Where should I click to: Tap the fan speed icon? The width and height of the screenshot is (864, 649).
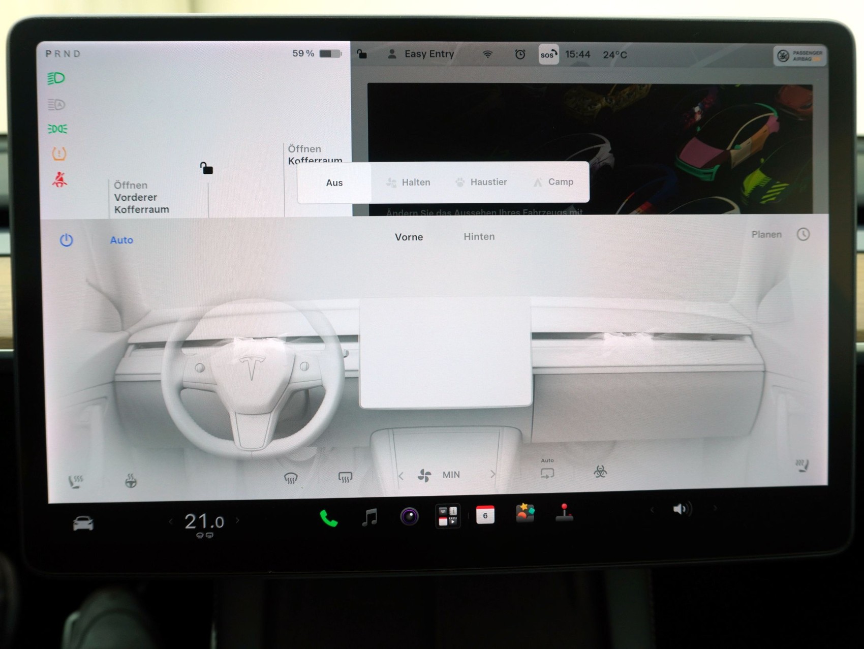[424, 475]
